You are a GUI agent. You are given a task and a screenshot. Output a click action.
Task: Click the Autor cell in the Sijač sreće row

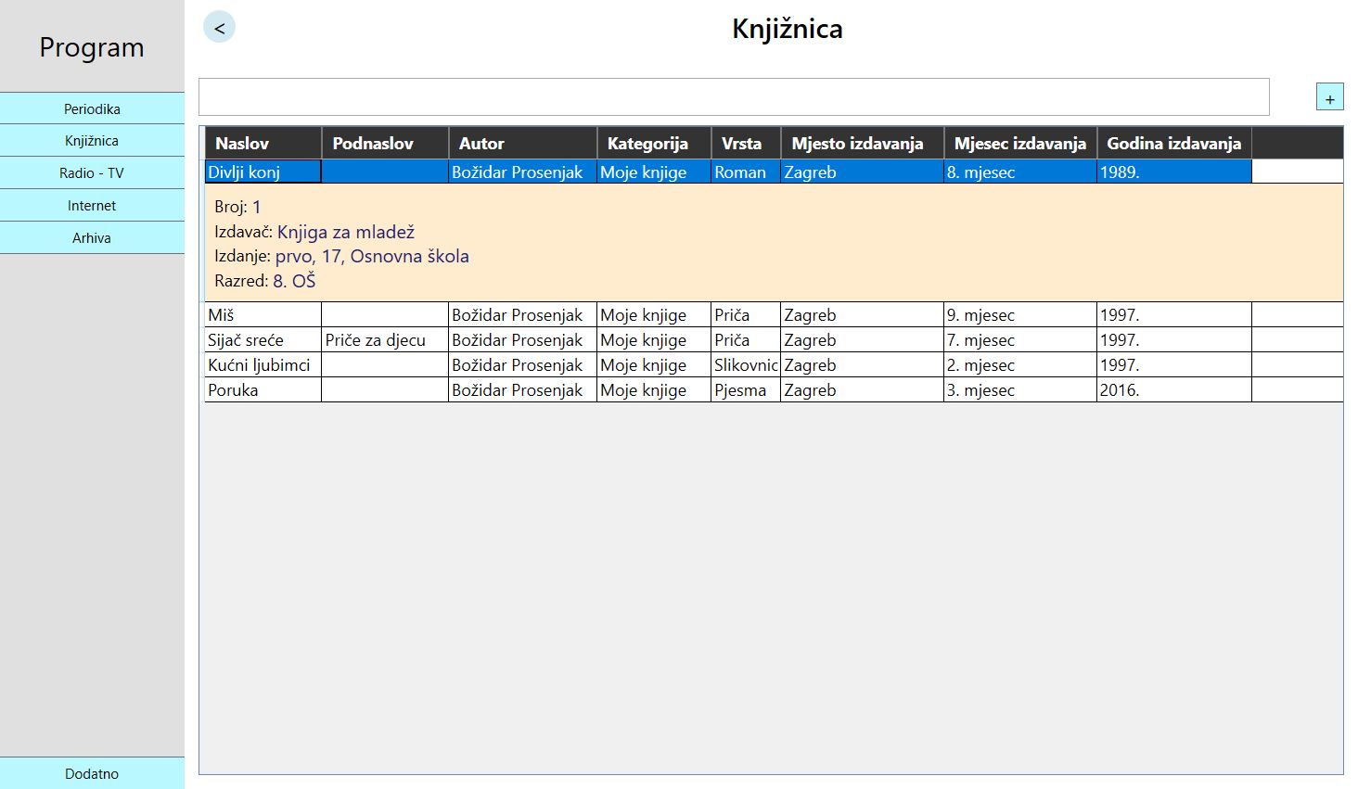pos(523,339)
